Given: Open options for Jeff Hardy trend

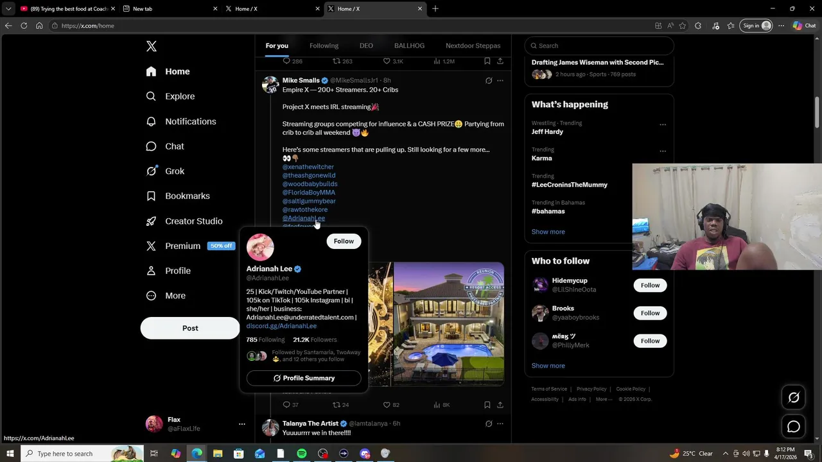Looking at the screenshot, I should [x=663, y=124].
